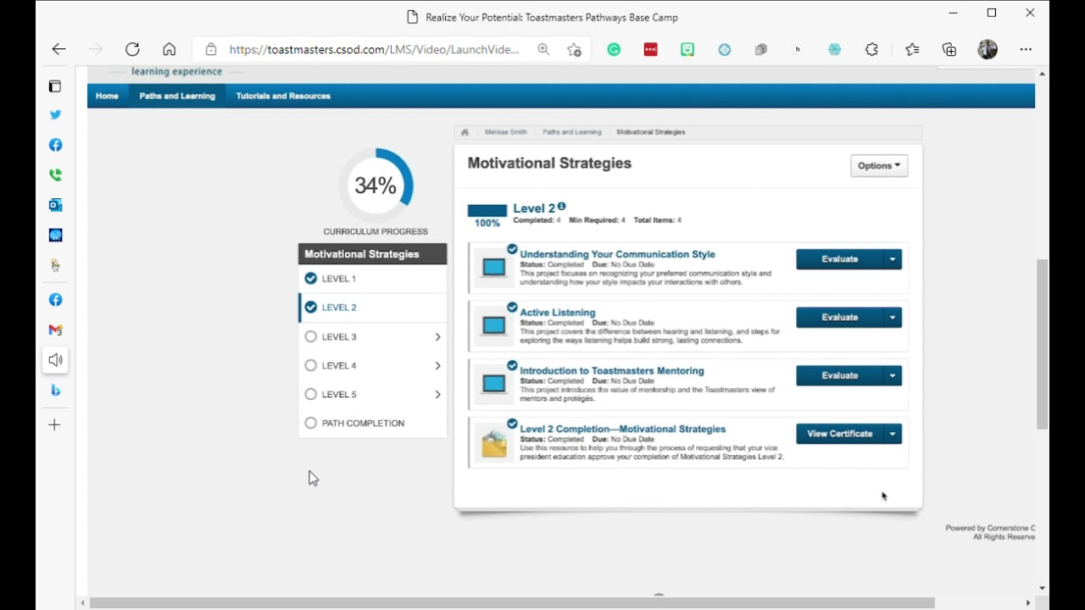
Task: Open Active Listening title link
Action: click(x=558, y=313)
